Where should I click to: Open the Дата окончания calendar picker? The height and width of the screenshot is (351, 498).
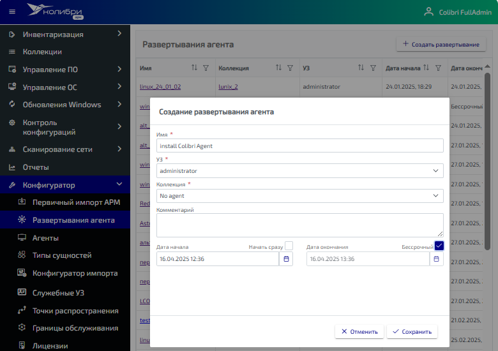[x=436, y=259]
